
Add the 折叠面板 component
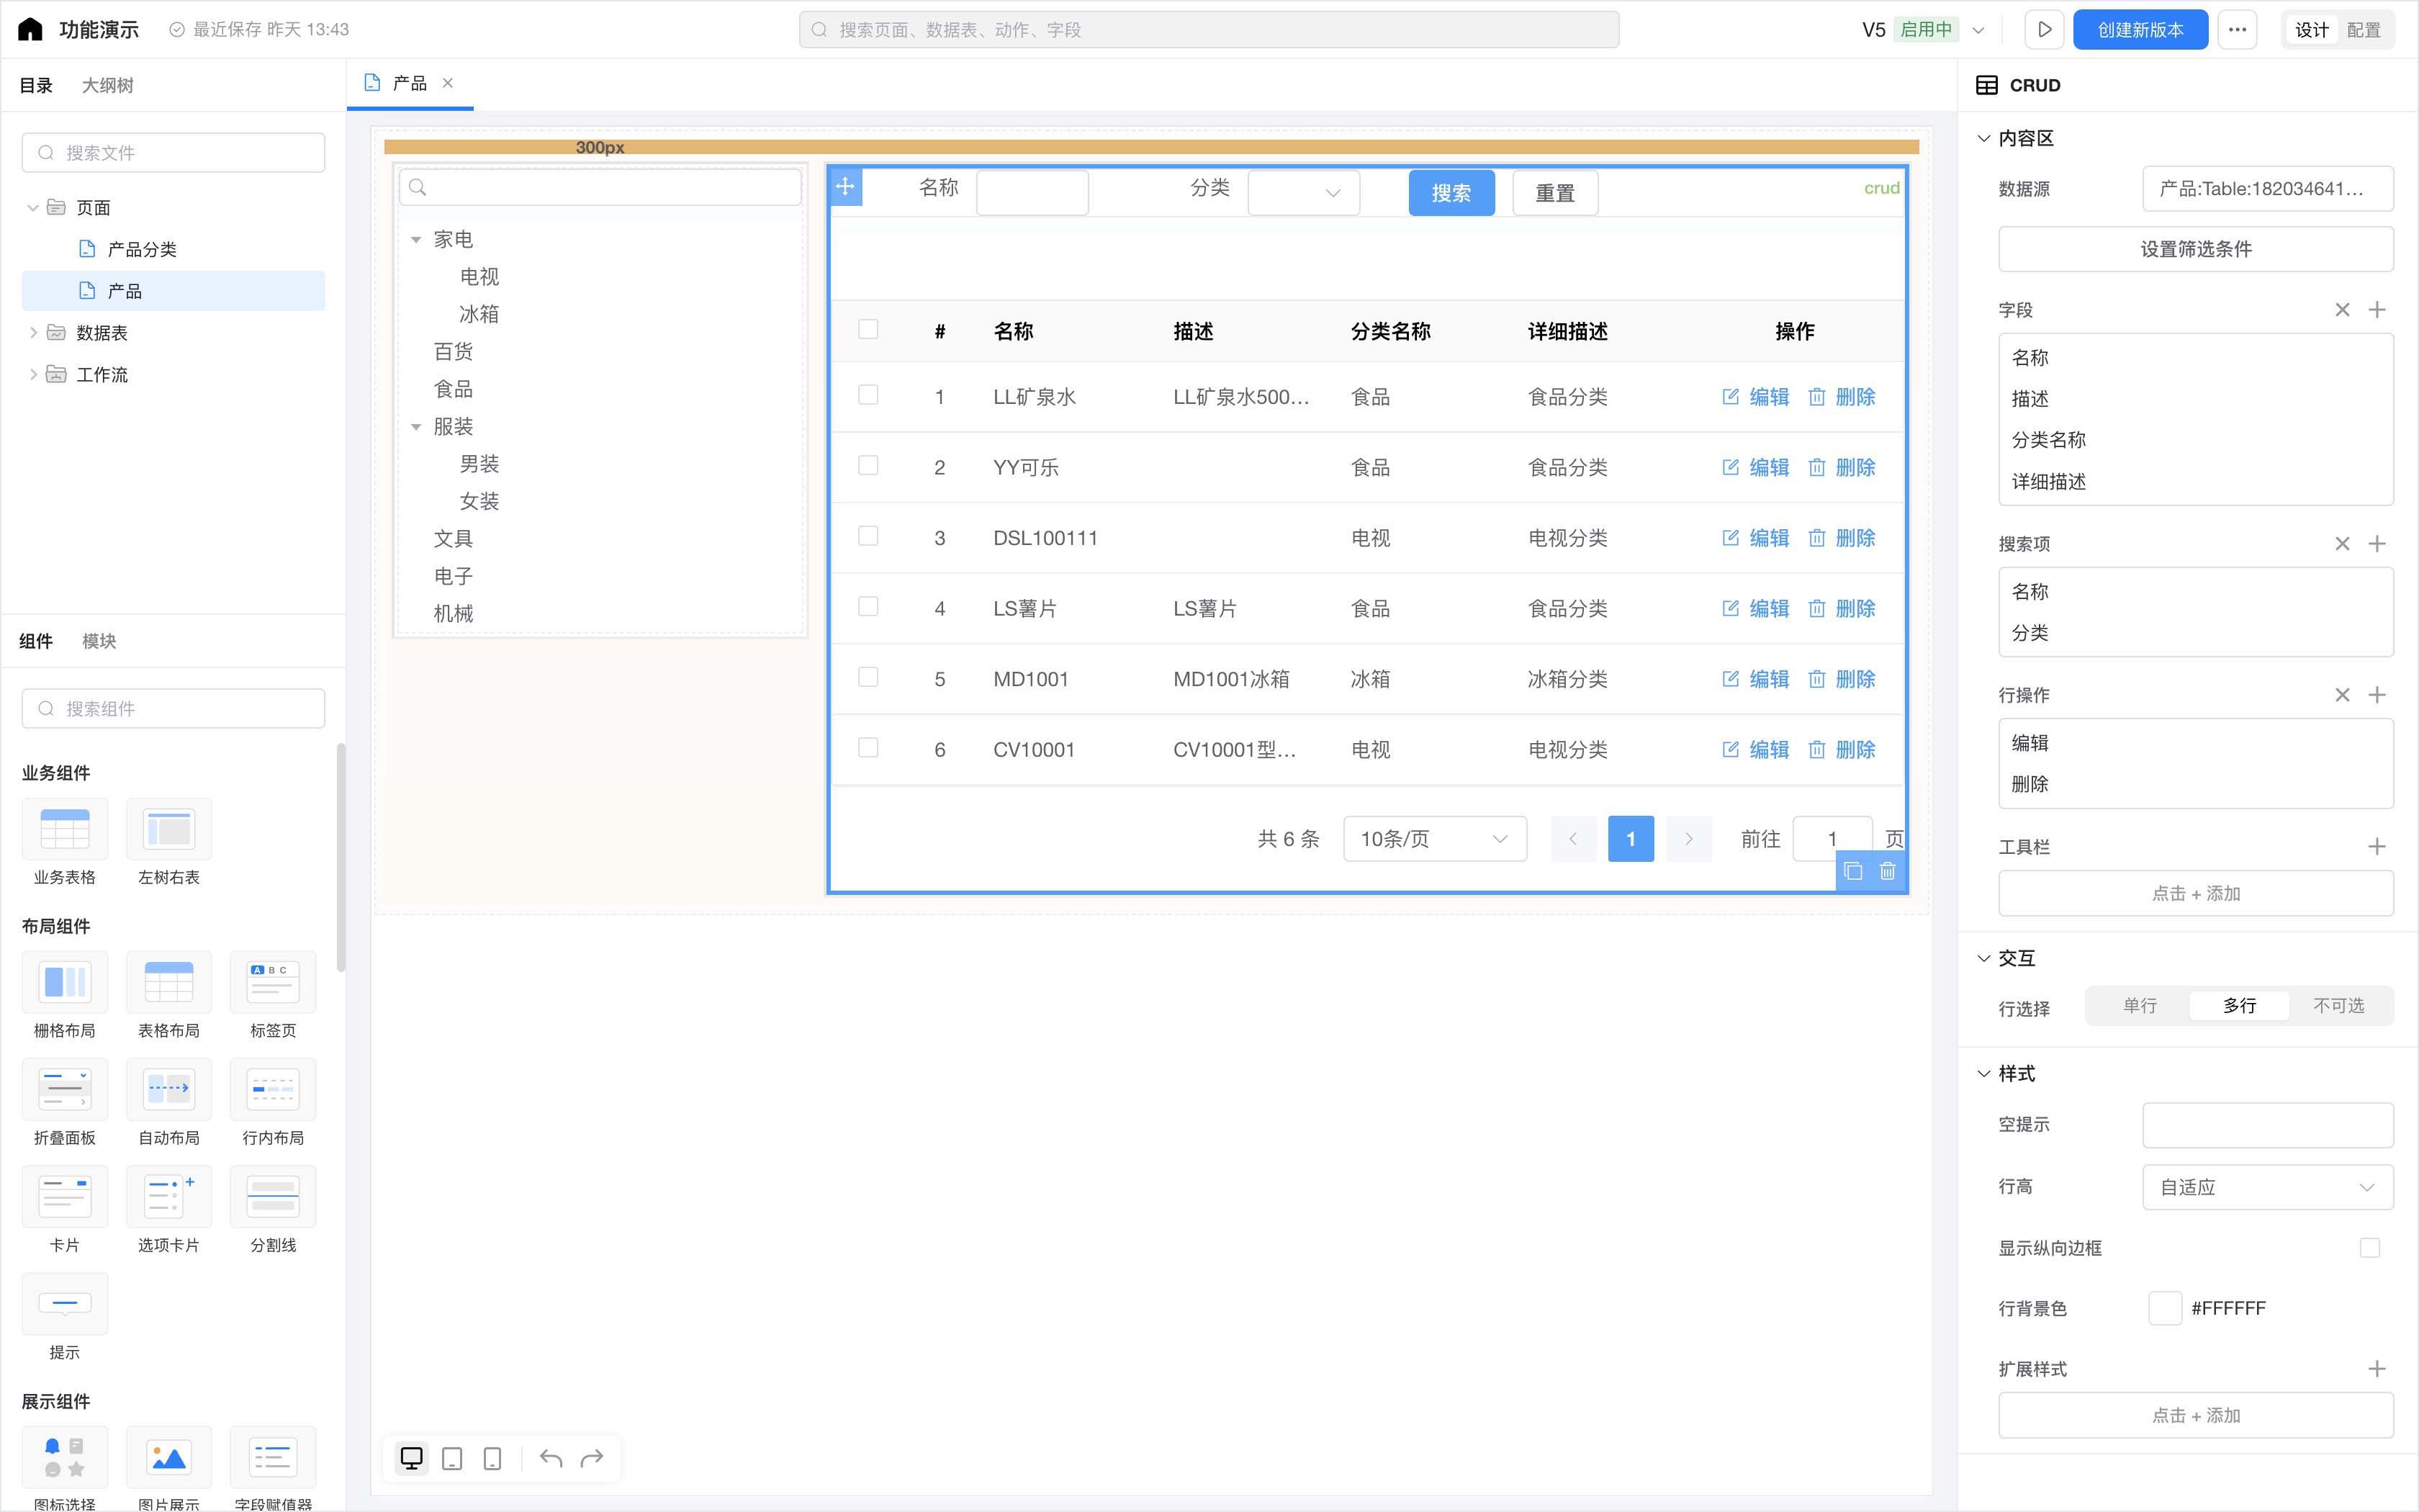[65, 1102]
